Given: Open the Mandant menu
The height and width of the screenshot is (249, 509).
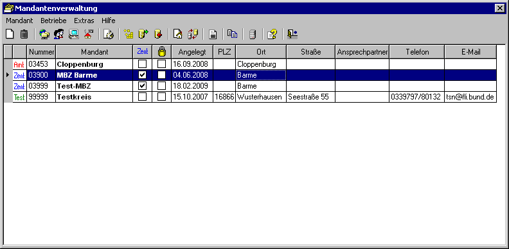Looking at the screenshot, I should pos(19,21).
